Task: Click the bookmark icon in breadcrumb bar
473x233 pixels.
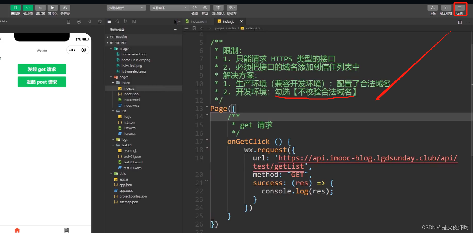Action: tap(194, 28)
